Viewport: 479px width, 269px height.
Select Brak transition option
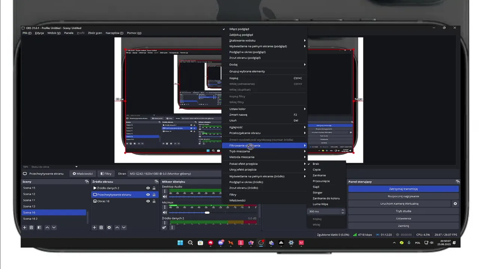pyautogui.click(x=326, y=164)
